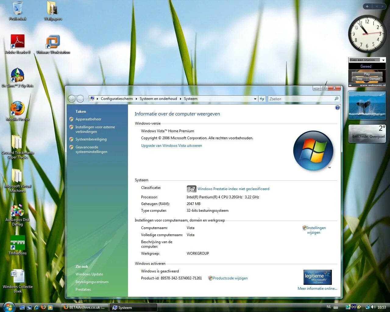The width and height of the screenshot is (390, 312).
Task: Click the legitieme Microsoft software badge
Action: point(317,277)
